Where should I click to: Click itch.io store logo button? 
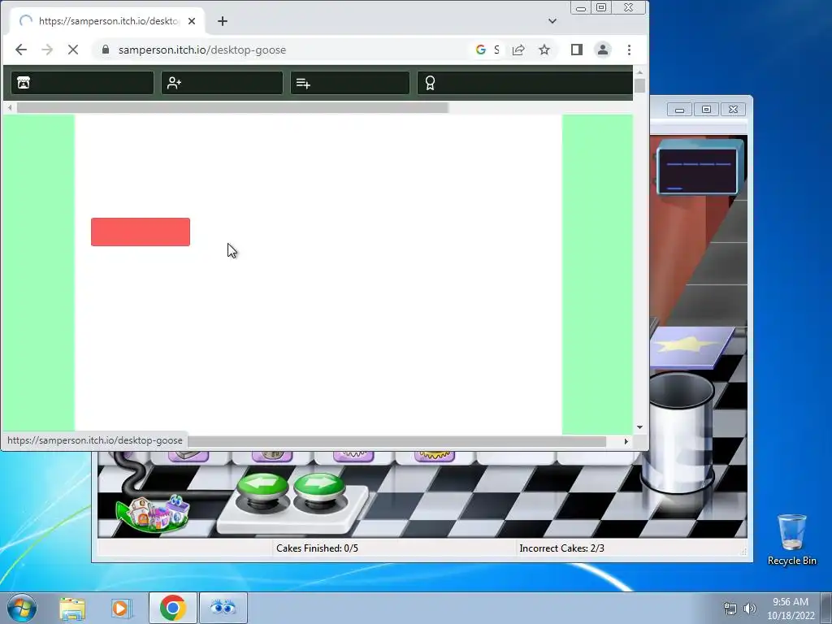click(x=82, y=83)
